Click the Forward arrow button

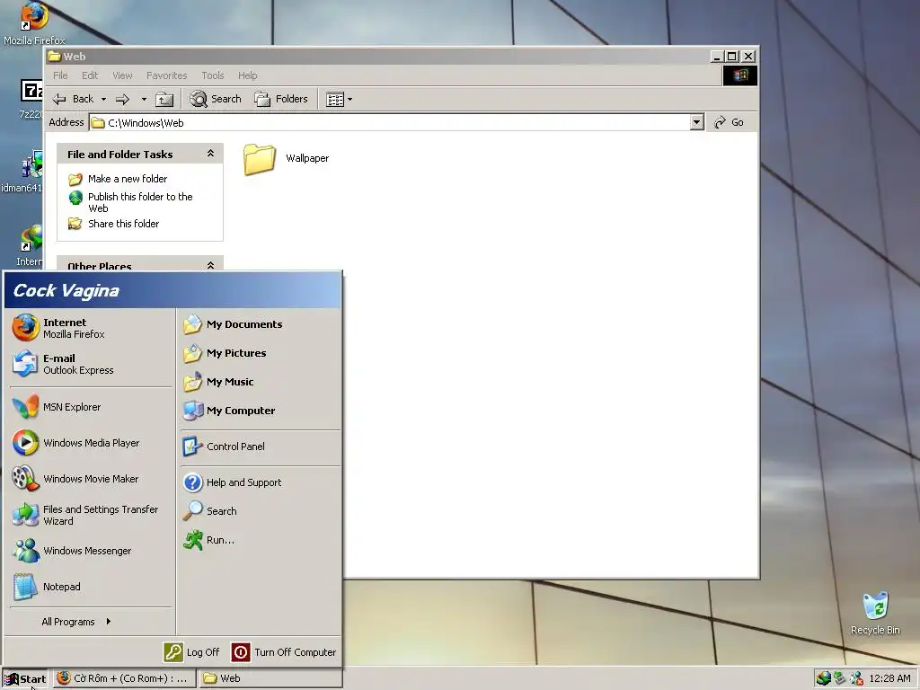pyautogui.click(x=122, y=99)
